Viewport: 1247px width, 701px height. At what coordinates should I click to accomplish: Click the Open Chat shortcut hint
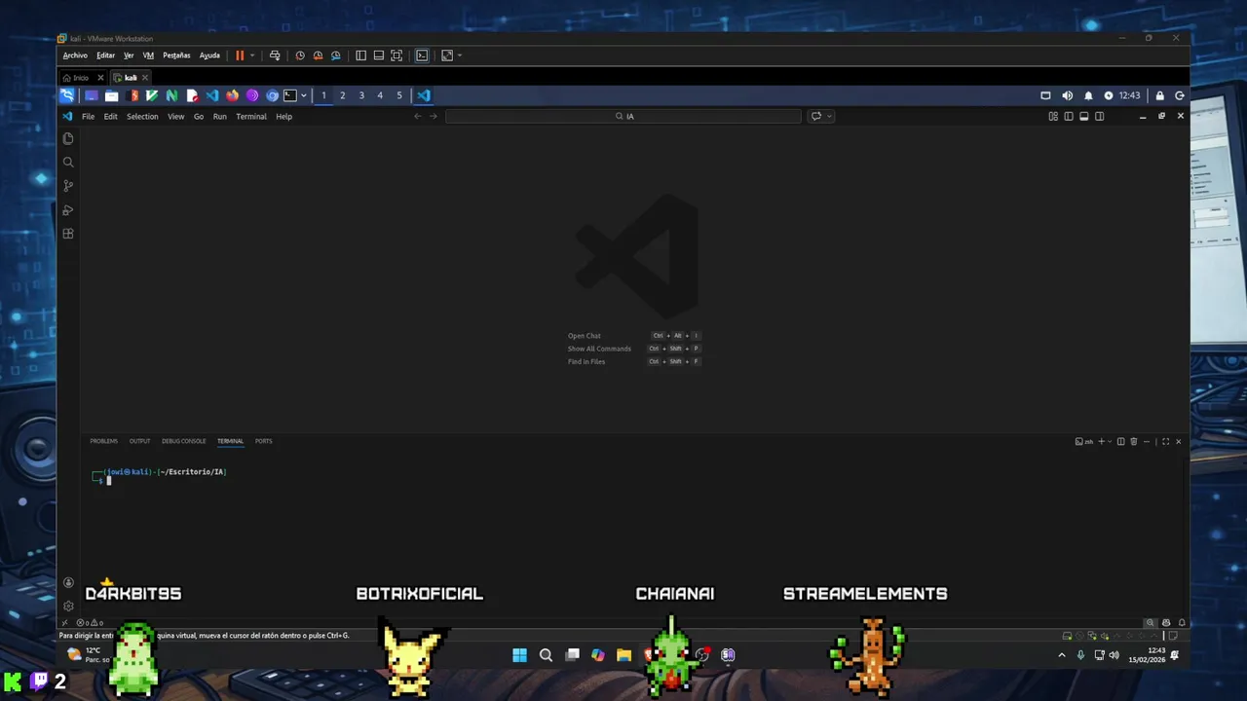point(585,336)
